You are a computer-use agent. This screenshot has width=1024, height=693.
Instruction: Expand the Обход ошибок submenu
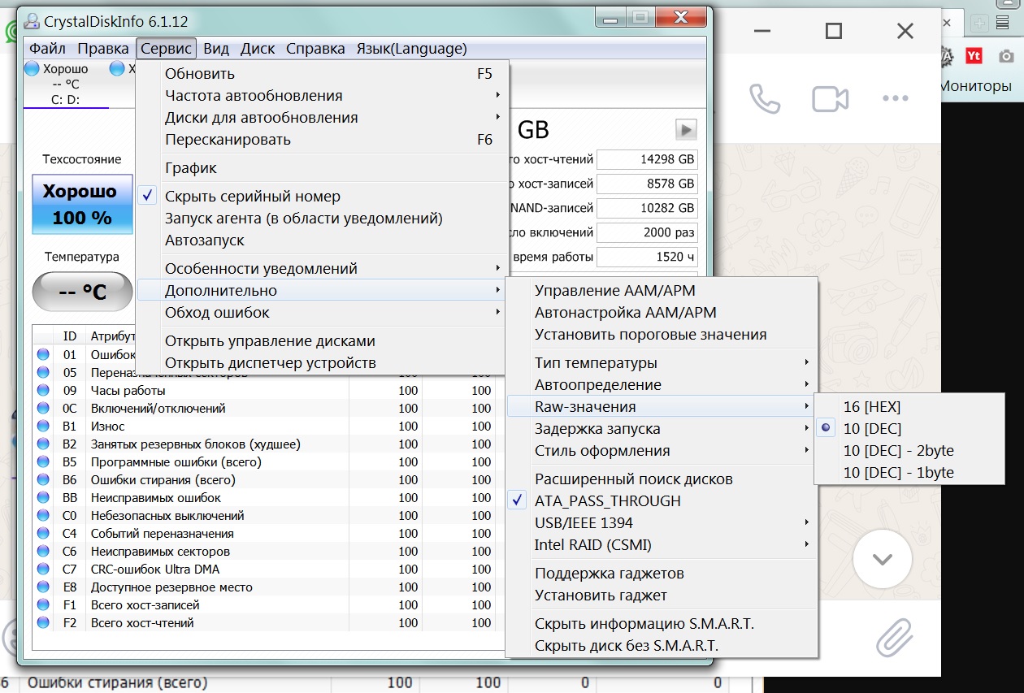pos(323,313)
